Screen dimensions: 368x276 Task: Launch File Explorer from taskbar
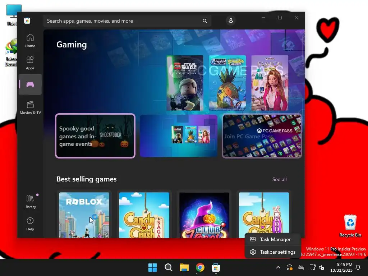pyautogui.click(x=184, y=267)
